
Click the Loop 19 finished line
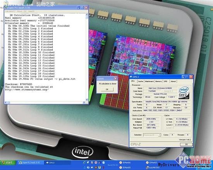31,76
